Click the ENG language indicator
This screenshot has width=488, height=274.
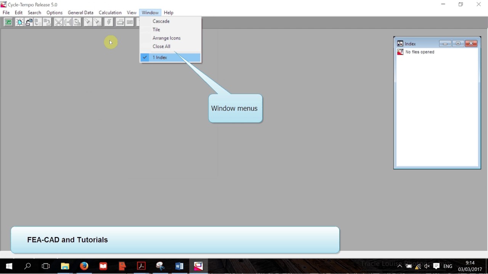click(448, 266)
